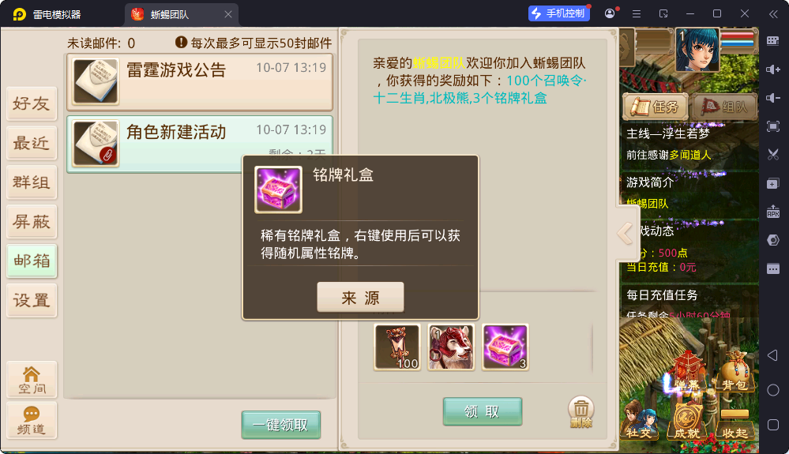
Task: Click the 空间 home icon
Action: pyautogui.click(x=32, y=380)
